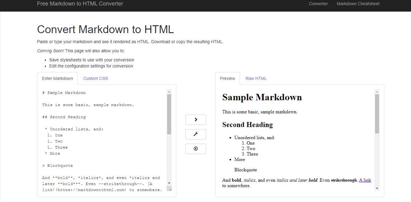Open the Raw HTML tab
411x202 pixels.
(256, 78)
